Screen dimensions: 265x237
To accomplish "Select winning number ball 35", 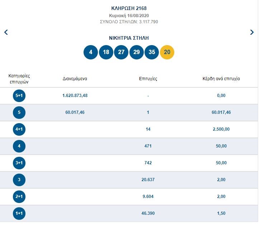I will point(152,52).
